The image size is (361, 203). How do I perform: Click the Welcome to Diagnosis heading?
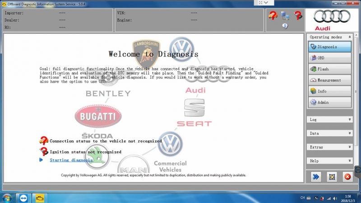[153, 54]
